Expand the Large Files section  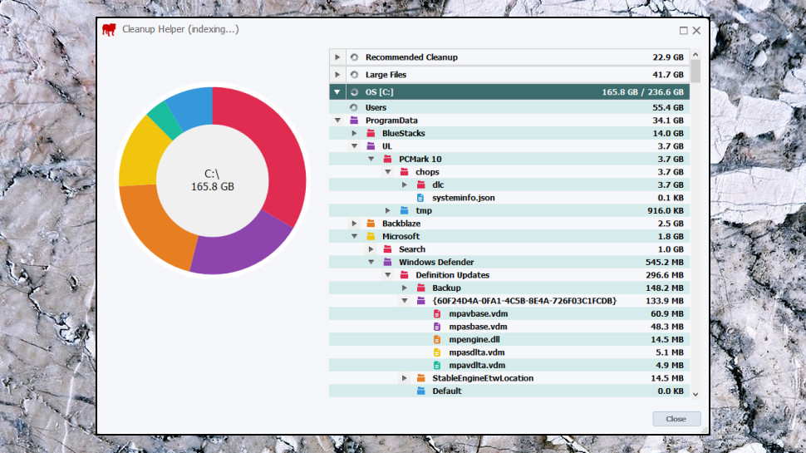coord(337,75)
